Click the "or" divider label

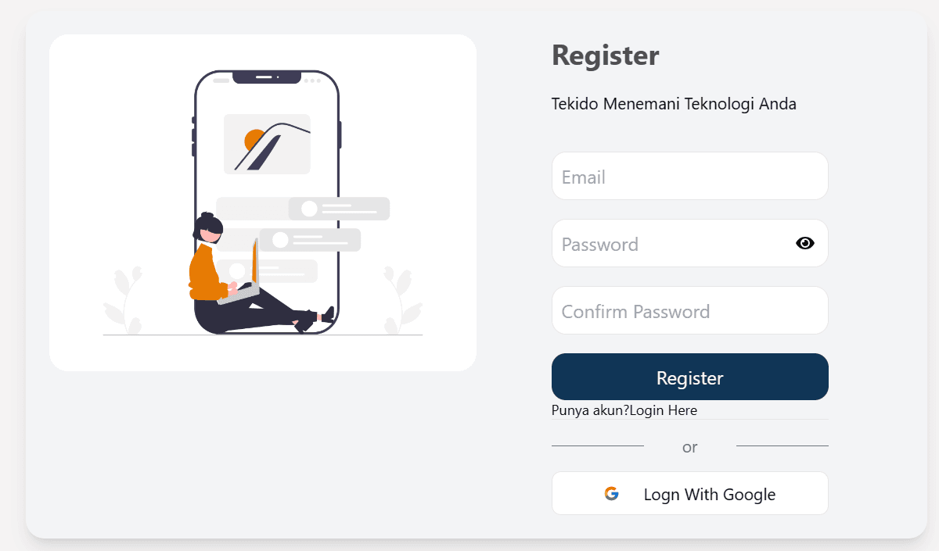point(689,447)
